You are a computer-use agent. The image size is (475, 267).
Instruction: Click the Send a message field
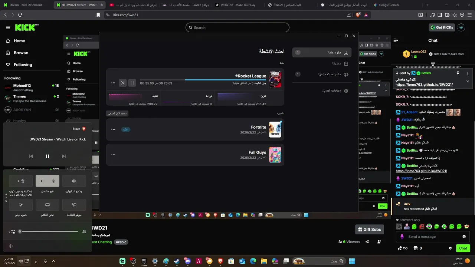[432, 237]
